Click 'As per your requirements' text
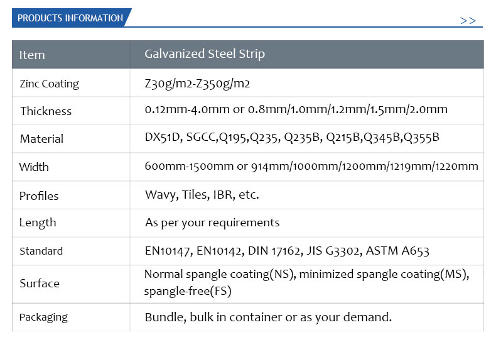496x342 pixels. pyautogui.click(x=212, y=223)
